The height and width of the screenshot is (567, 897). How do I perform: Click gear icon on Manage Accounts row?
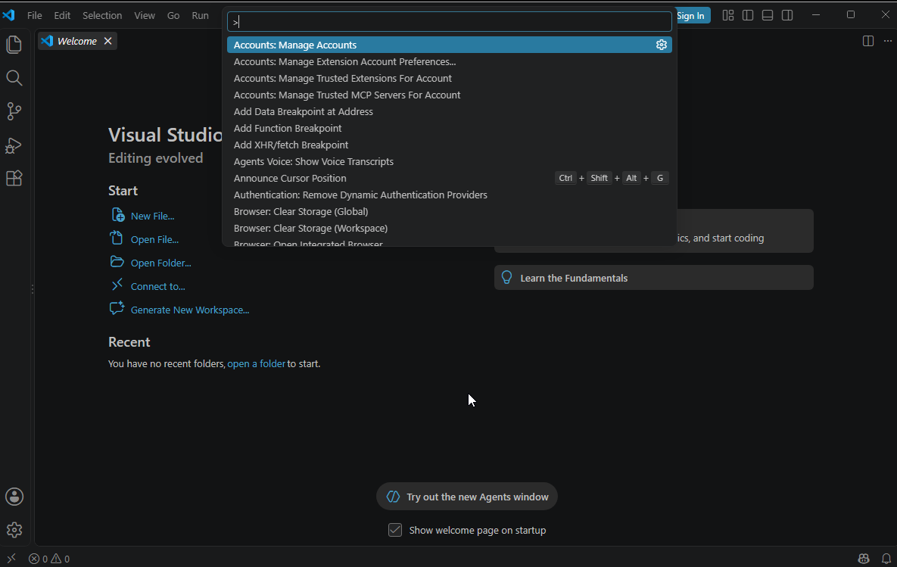[x=662, y=45]
